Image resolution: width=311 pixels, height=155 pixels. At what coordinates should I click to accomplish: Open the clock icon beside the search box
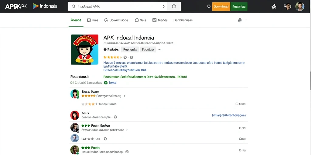coord(174,7)
